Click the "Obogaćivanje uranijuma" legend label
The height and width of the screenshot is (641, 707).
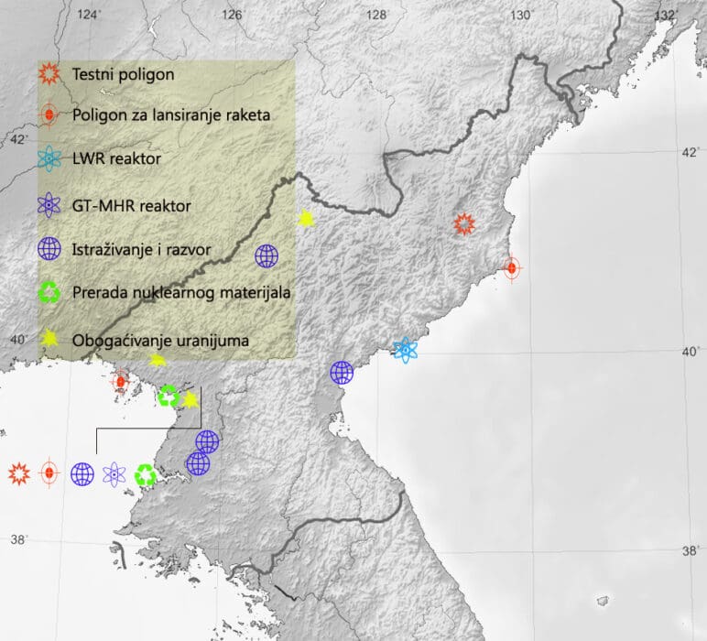163,340
